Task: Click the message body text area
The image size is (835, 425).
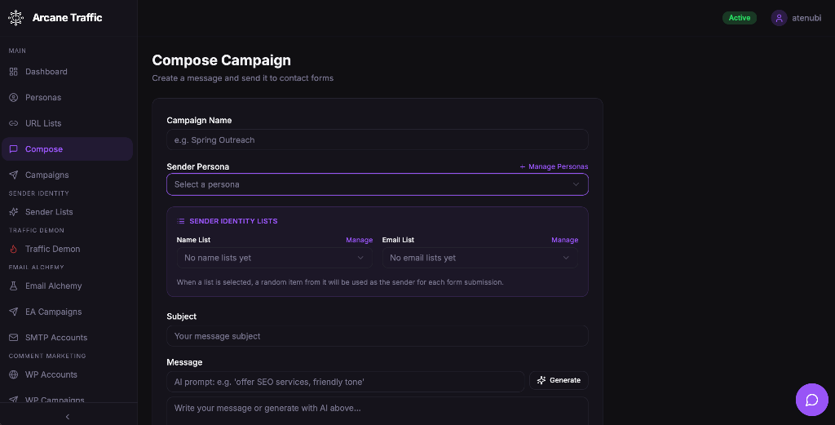Action: [378, 410]
